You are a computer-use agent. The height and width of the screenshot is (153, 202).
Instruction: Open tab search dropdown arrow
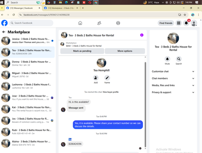click(2, 8)
